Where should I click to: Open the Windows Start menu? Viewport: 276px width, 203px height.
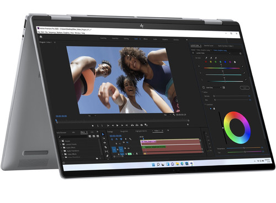click(x=153, y=164)
